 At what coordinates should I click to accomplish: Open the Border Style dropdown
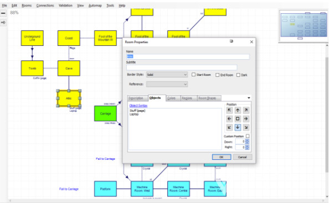tap(167, 75)
